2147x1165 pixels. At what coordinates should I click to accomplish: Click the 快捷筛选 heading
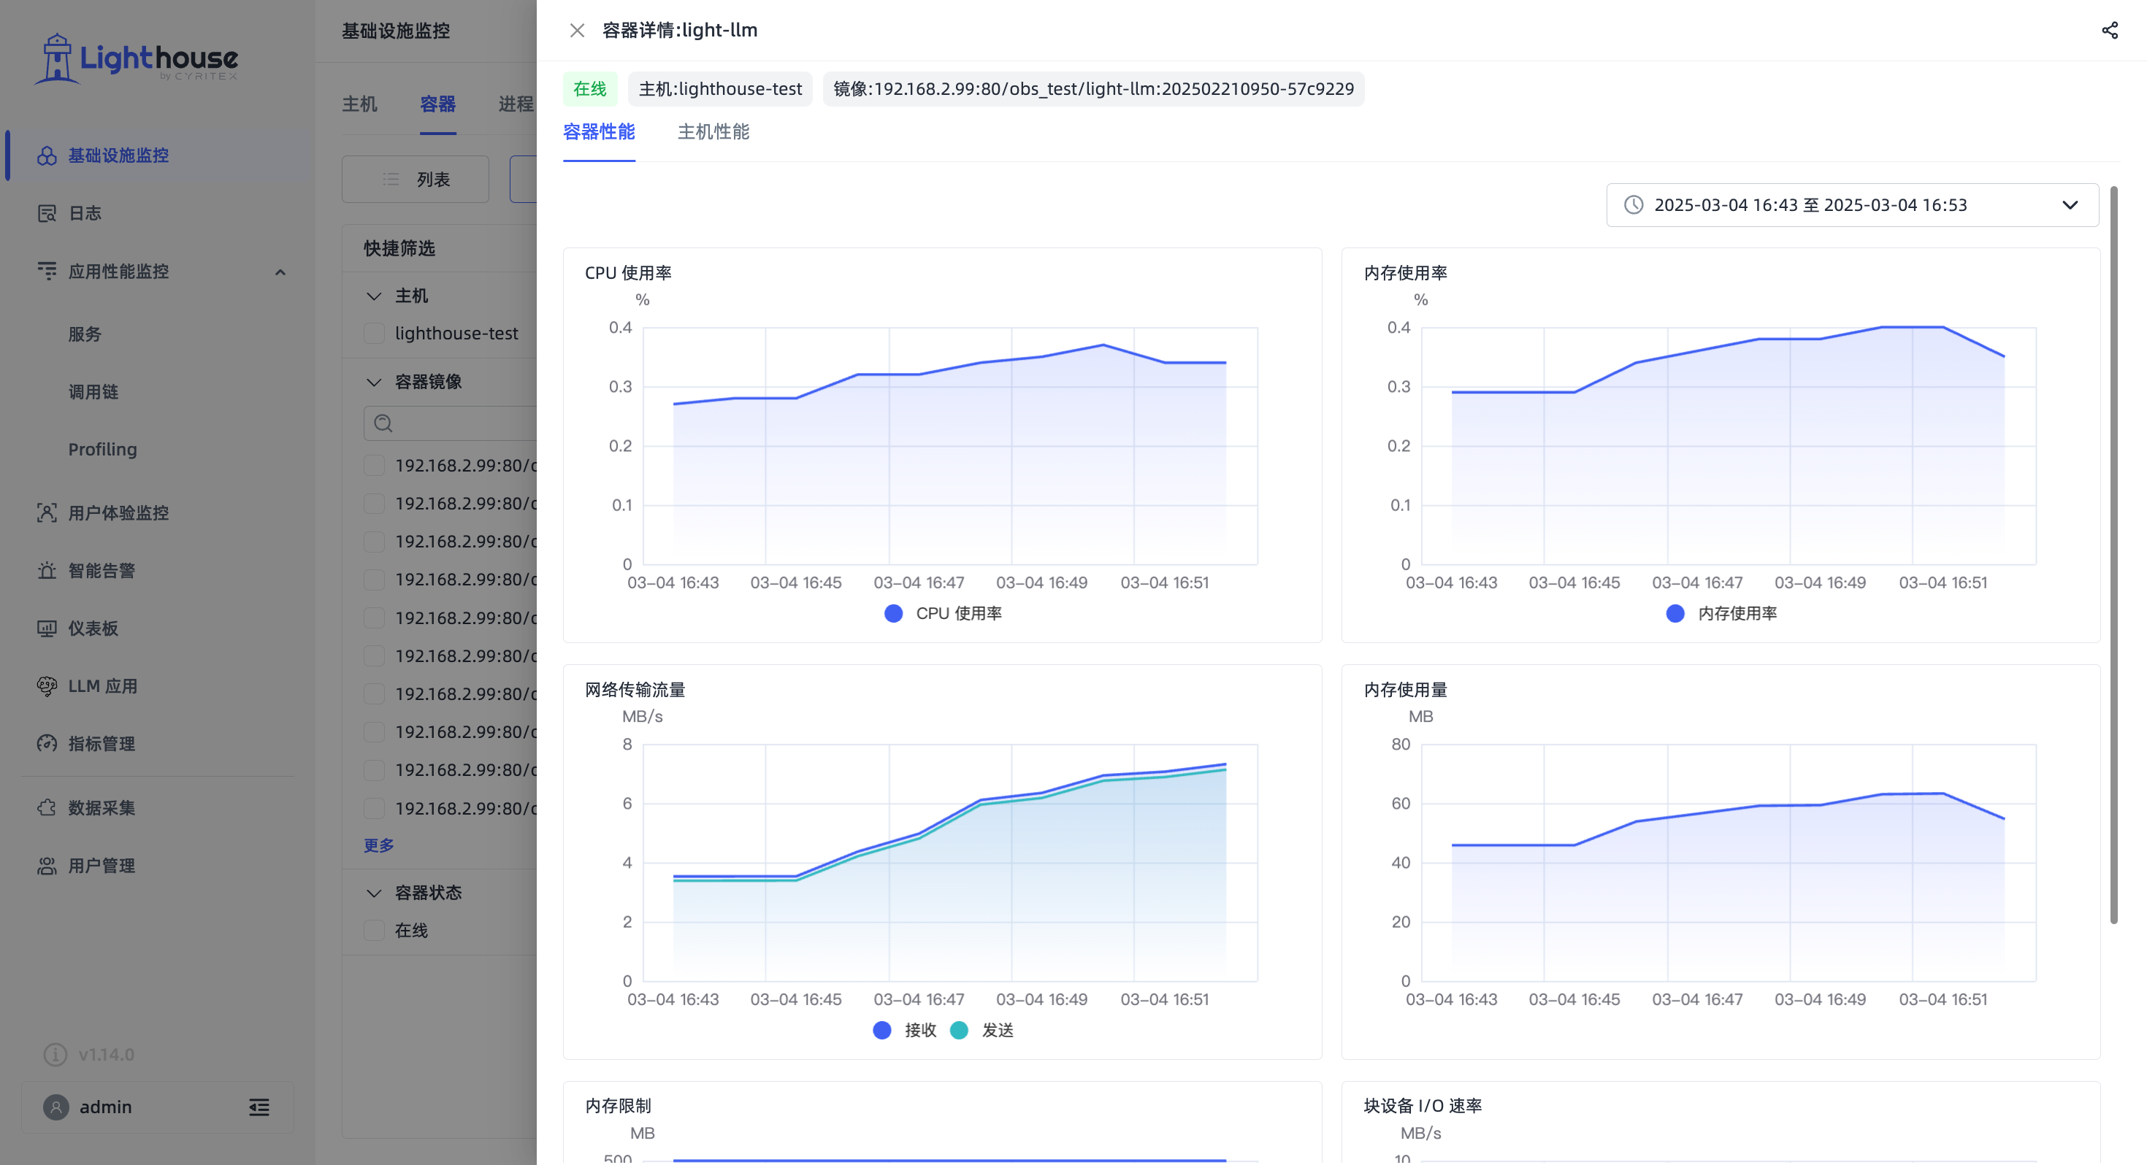tap(399, 248)
